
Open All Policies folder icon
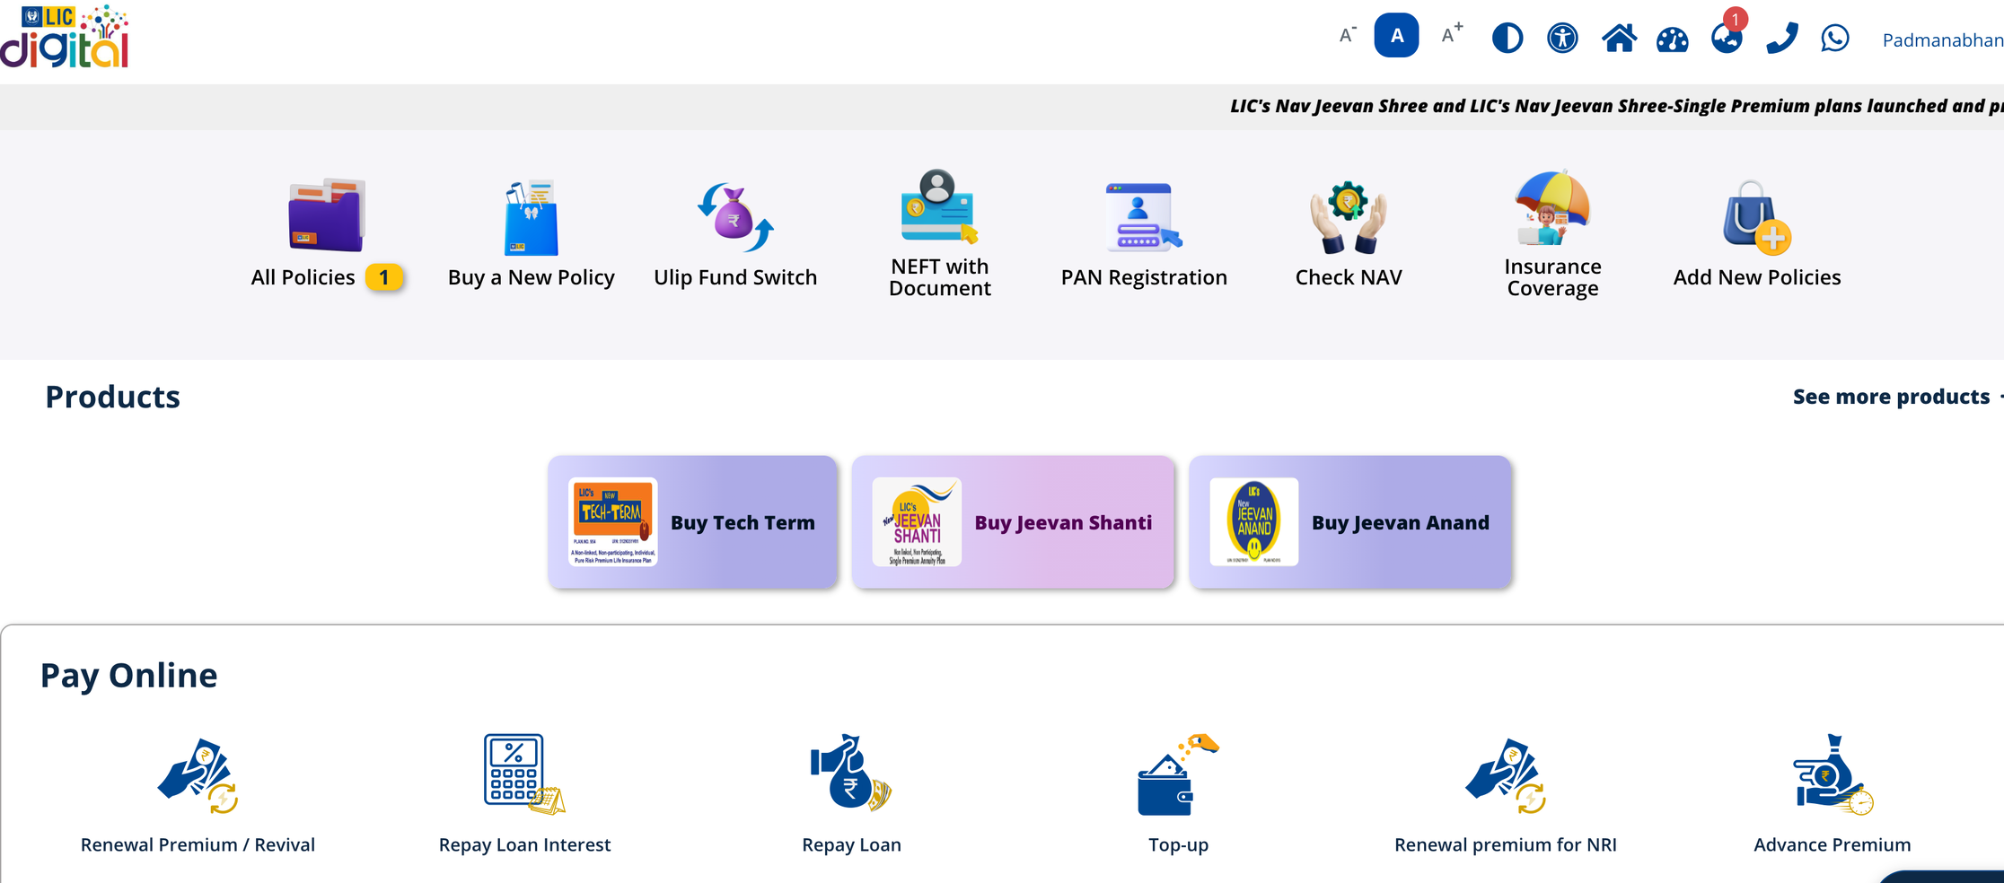click(x=326, y=216)
